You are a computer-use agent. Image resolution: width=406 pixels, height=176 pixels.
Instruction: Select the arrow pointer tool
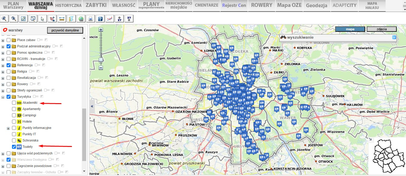[42, 19]
